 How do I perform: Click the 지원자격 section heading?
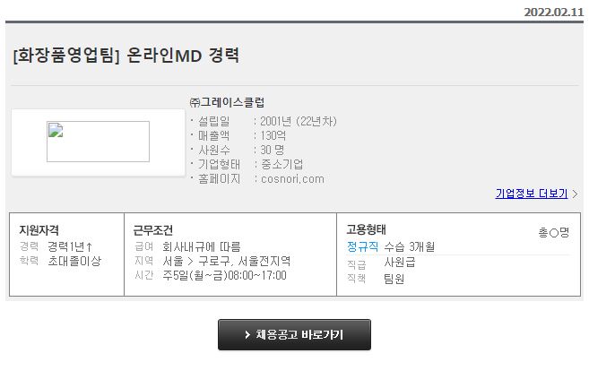tap(39, 229)
